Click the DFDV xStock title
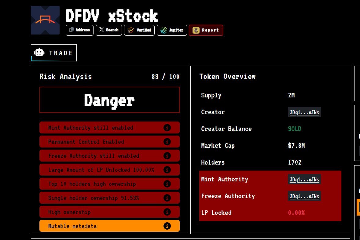360x240 pixels. [112, 16]
